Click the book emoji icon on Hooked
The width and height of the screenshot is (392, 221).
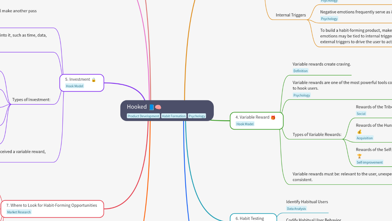[x=151, y=107]
